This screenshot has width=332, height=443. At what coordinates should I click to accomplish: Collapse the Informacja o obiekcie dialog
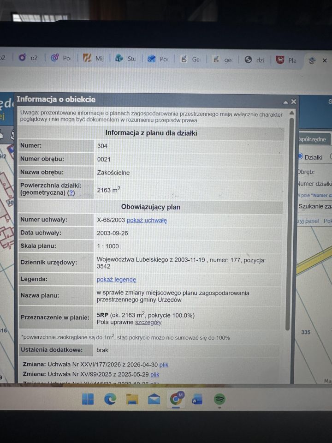coord(286,102)
